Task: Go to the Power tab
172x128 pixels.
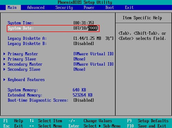Action: pos(89,8)
